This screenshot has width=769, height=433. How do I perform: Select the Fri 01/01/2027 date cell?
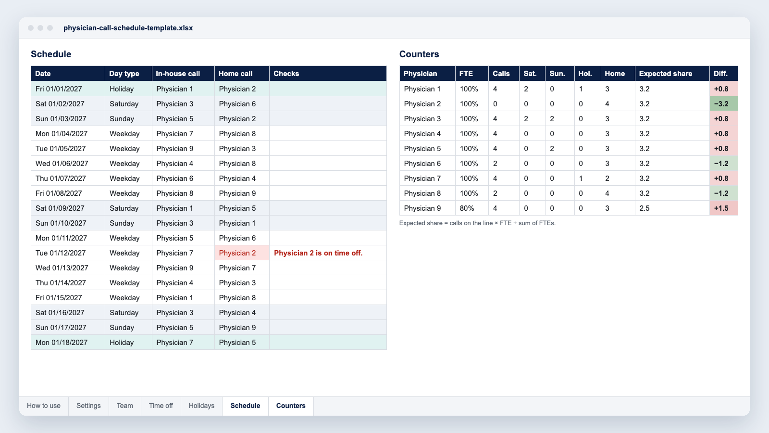[x=68, y=89]
